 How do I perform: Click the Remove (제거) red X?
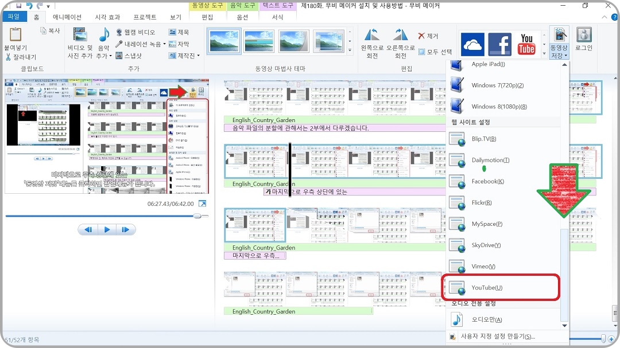pos(421,36)
